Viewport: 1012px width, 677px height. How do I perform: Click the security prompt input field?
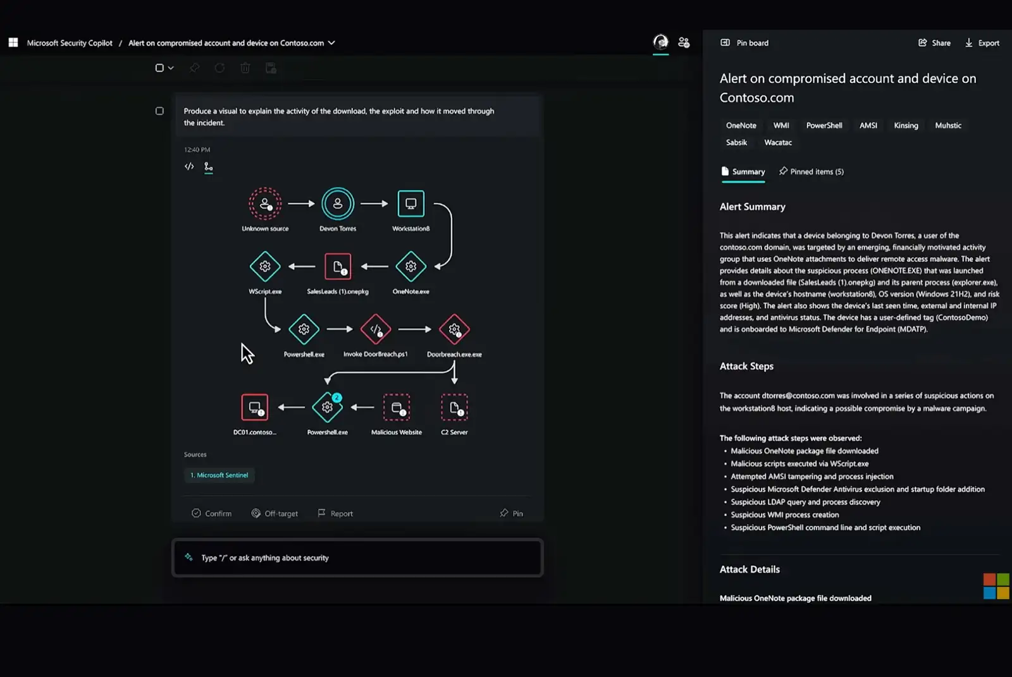tap(357, 558)
